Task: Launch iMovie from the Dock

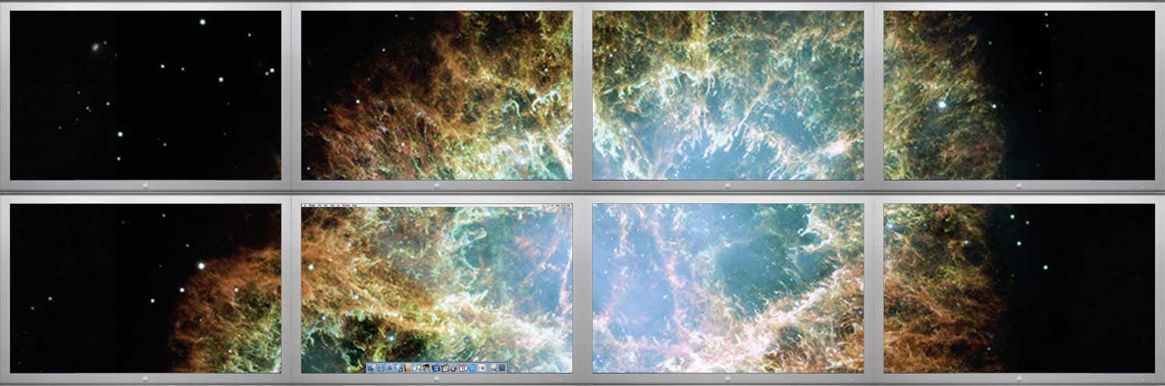Action: [x=436, y=367]
